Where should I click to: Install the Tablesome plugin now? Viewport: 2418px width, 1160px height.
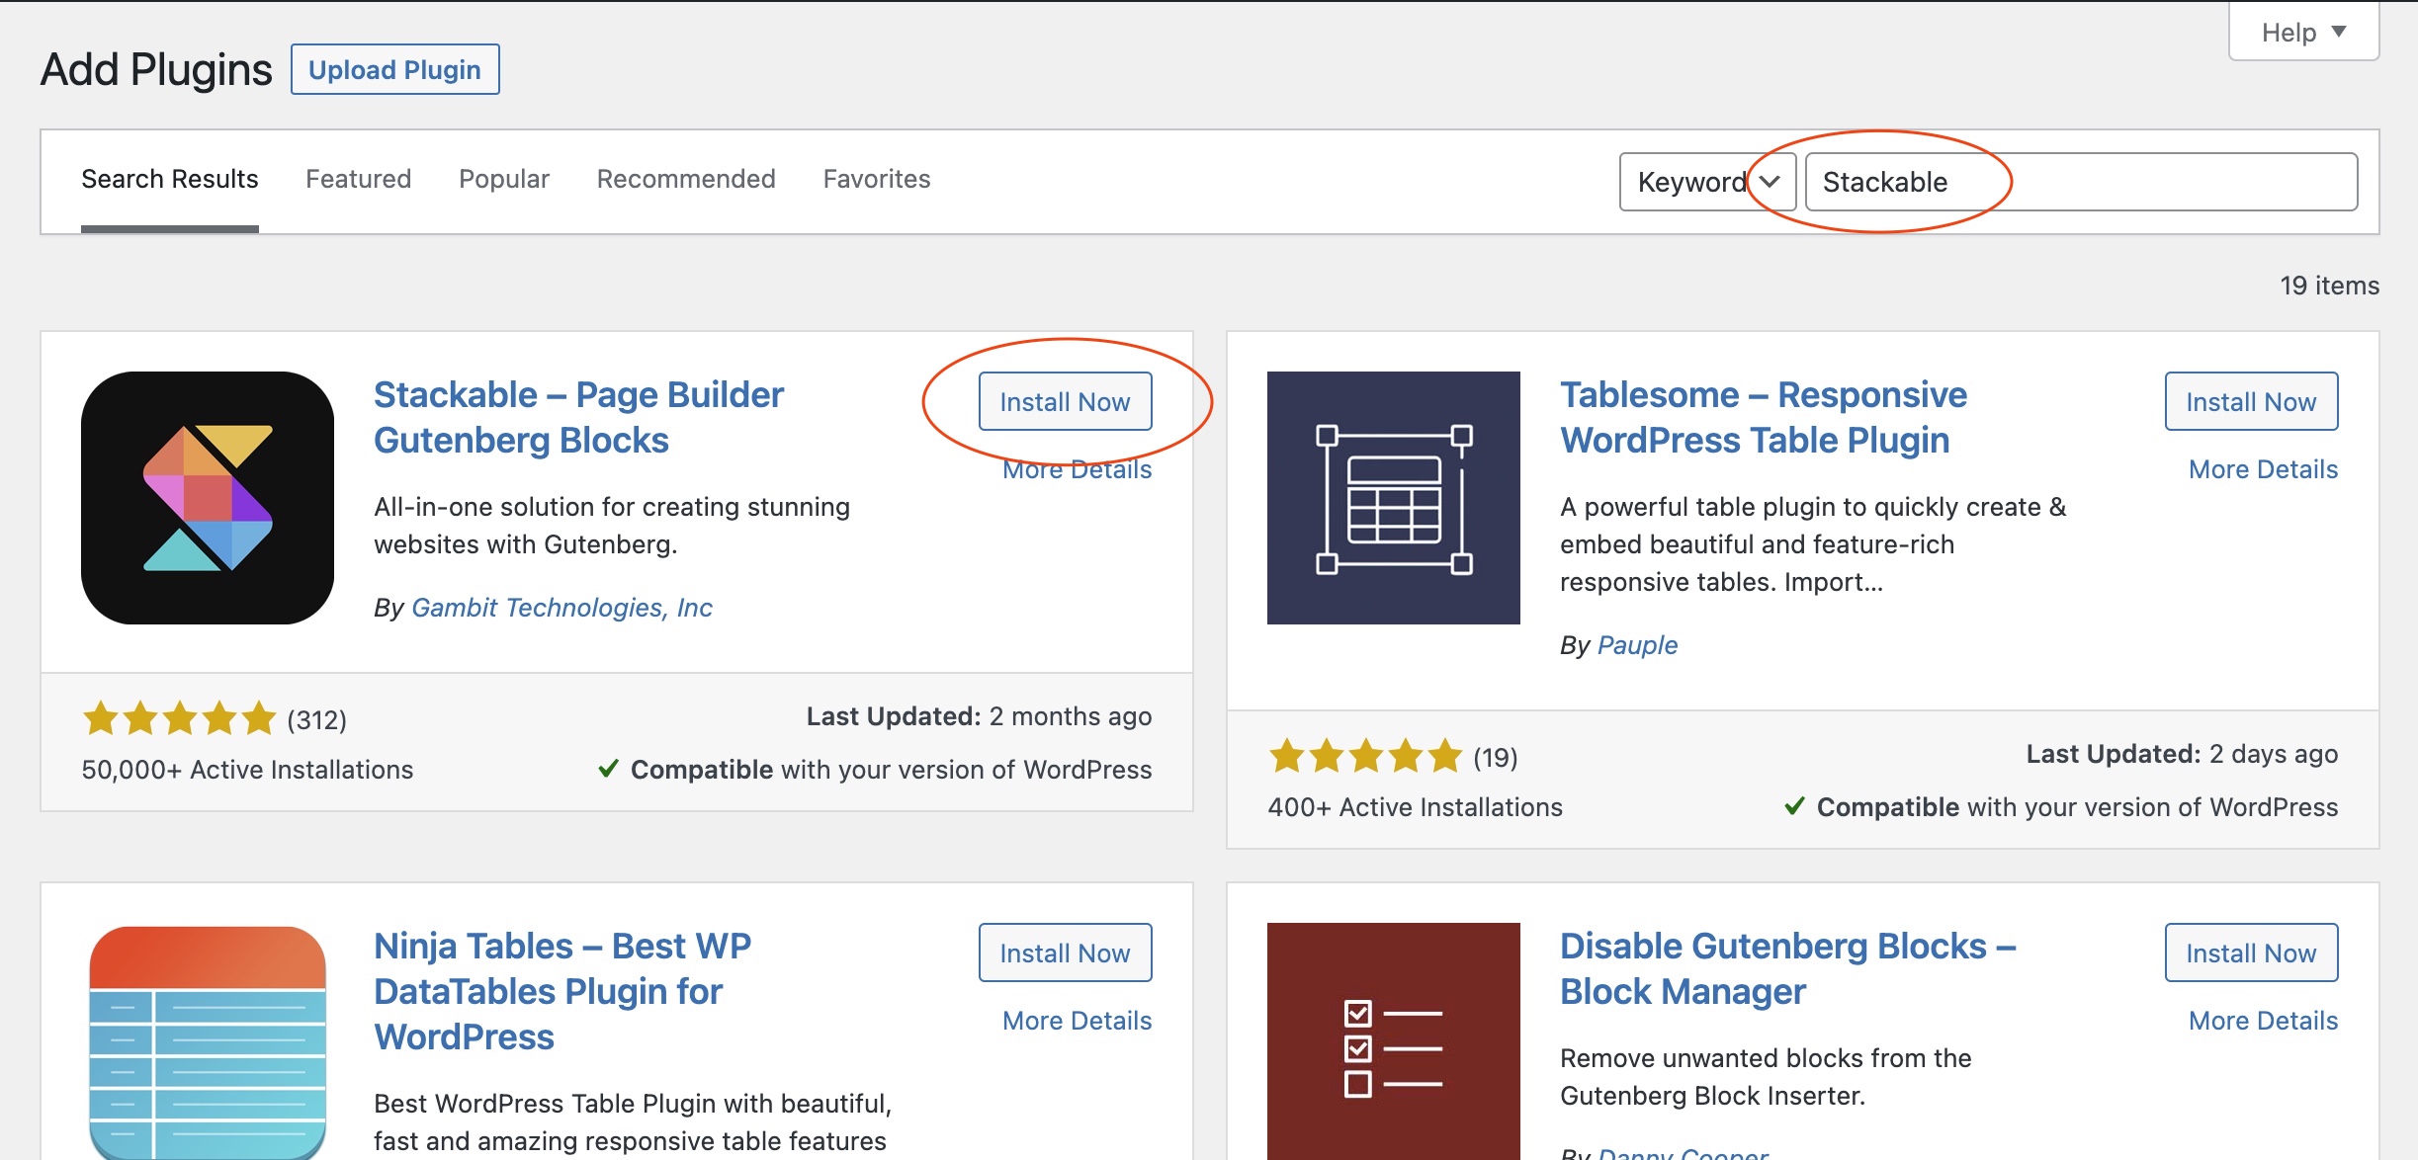(2252, 401)
